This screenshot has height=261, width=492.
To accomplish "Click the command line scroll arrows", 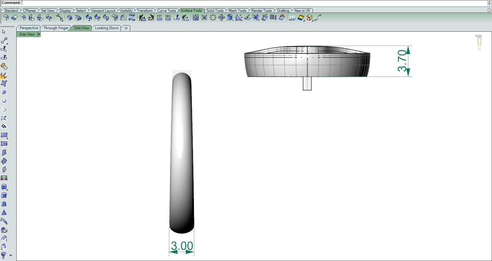I will pos(490,3).
